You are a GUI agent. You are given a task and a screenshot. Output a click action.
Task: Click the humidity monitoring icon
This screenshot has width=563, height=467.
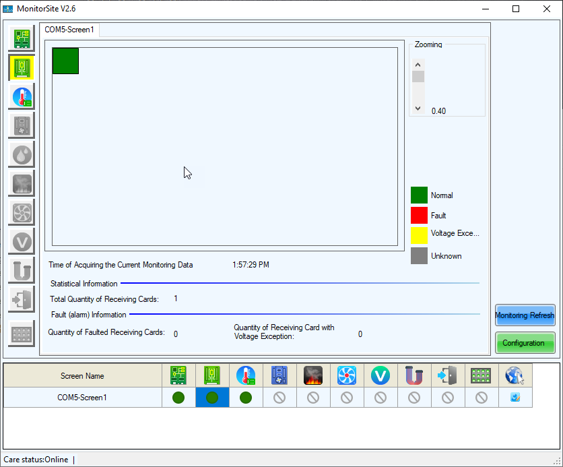pos(21,154)
